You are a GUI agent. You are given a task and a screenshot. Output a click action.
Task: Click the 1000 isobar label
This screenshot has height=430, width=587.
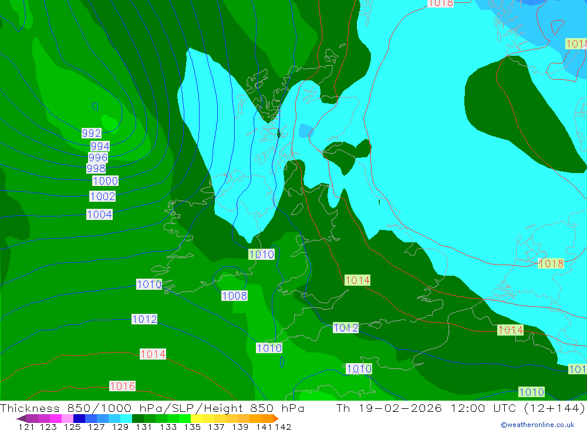(x=106, y=181)
